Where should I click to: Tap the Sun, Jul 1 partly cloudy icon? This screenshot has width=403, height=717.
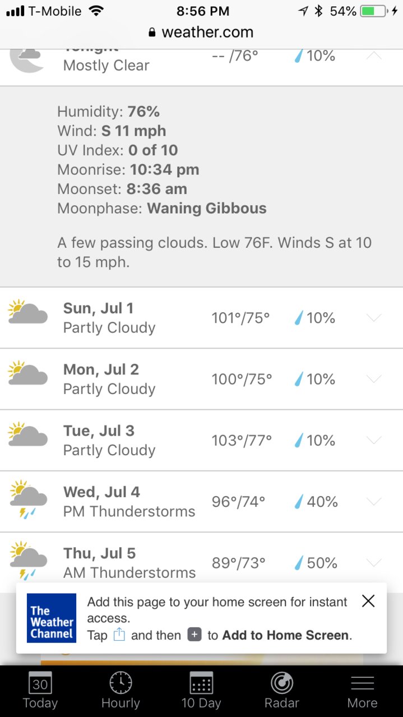[x=27, y=312]
